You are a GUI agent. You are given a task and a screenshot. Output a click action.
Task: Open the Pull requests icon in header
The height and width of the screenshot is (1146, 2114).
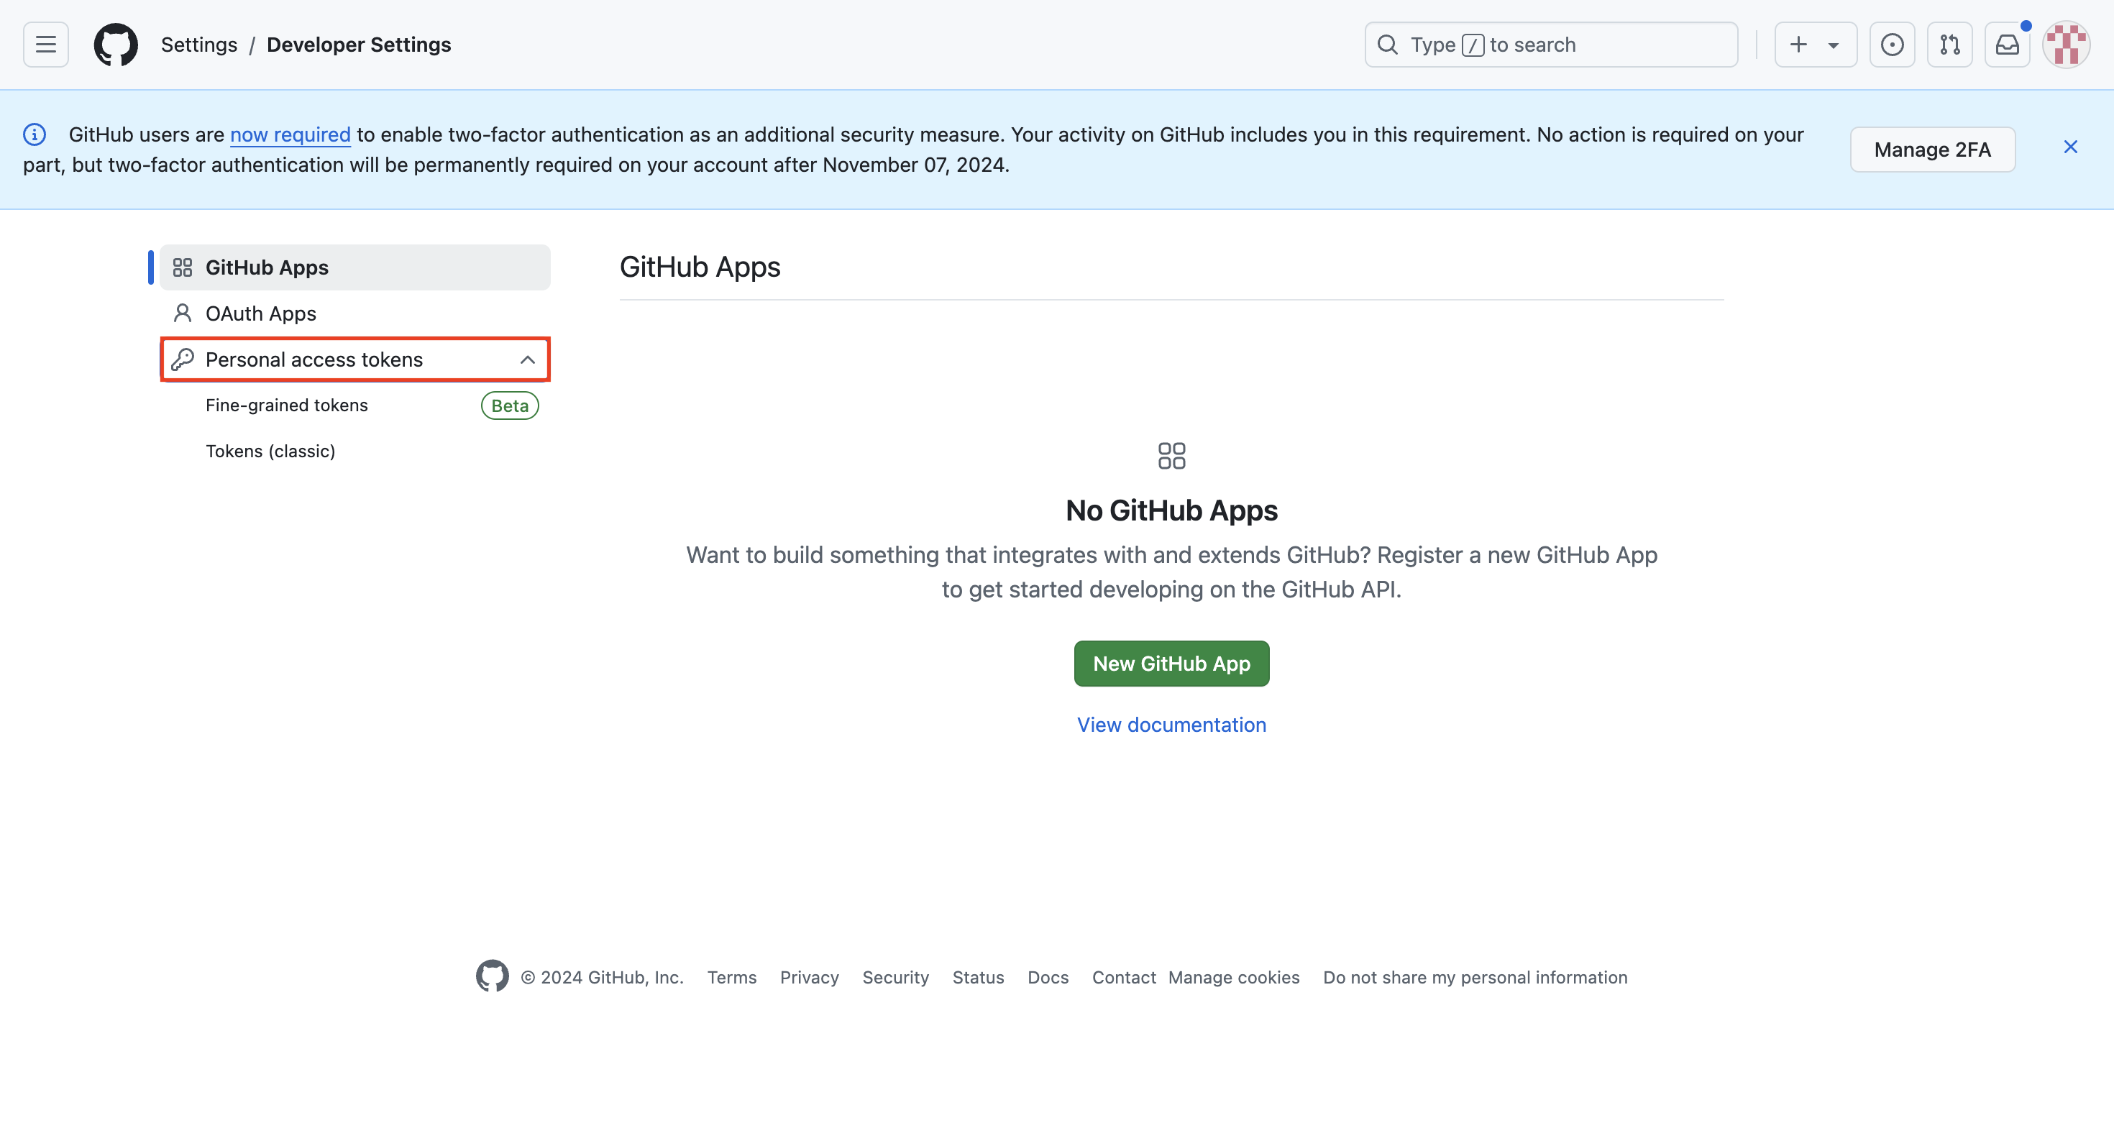click(x=1950, y=45)
